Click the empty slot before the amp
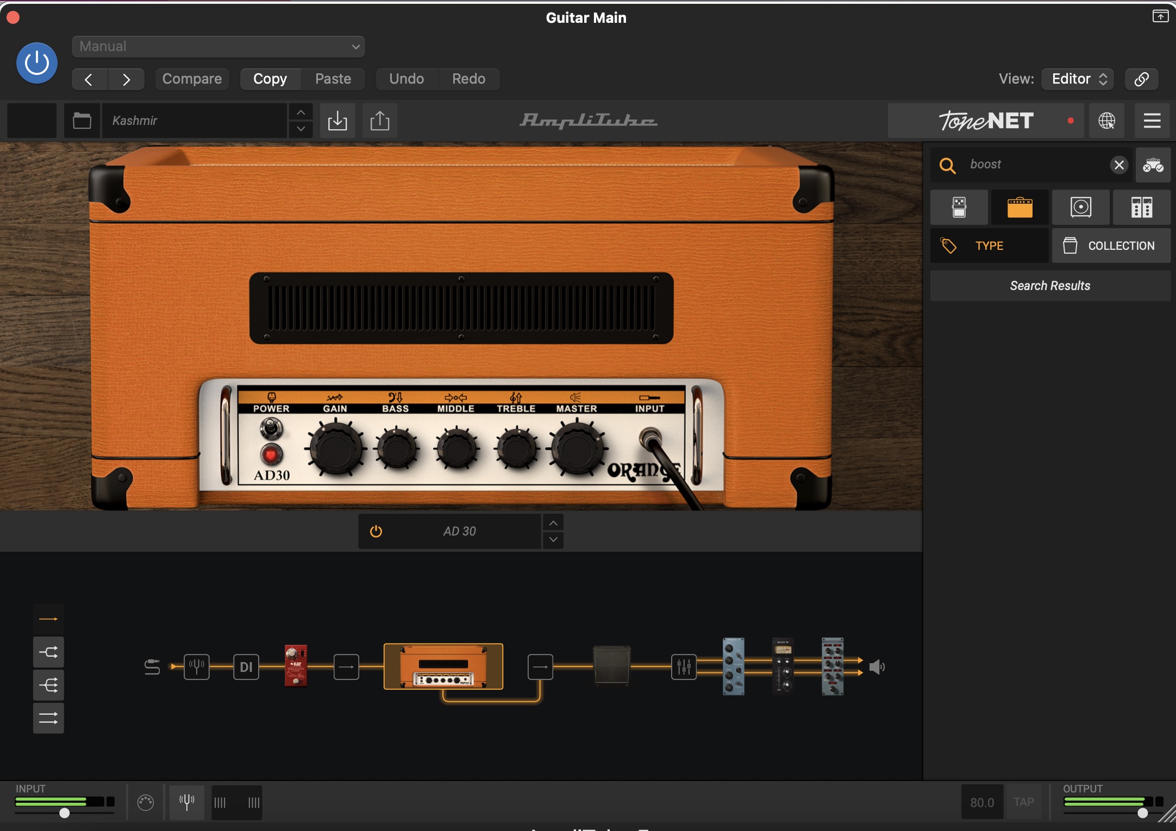The height and width of the screenshot is (831, 1176). coord(346,666)
